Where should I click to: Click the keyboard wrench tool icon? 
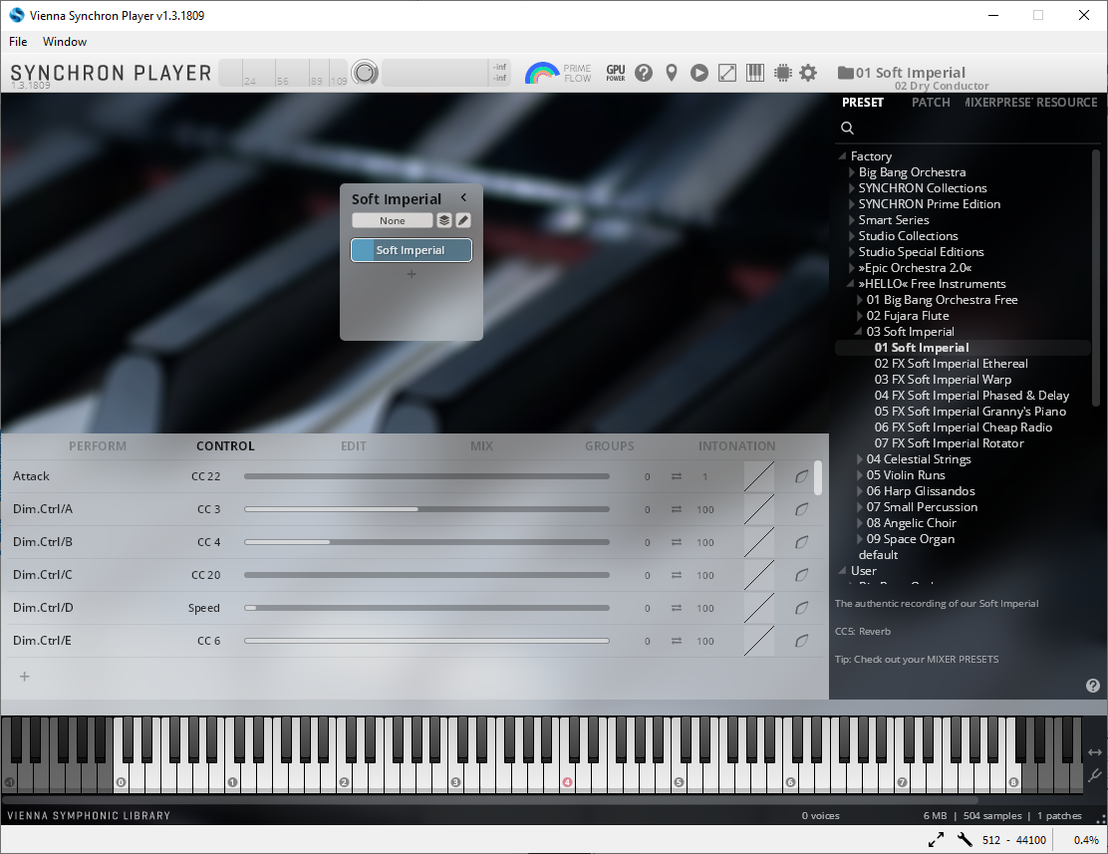point(1095,775)
